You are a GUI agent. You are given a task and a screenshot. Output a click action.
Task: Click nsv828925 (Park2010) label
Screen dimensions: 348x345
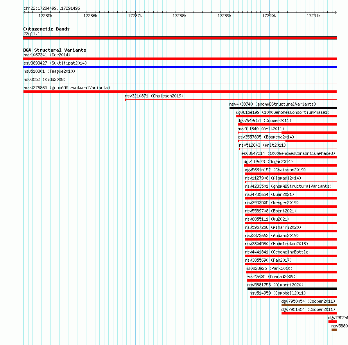tap(269, 268)
